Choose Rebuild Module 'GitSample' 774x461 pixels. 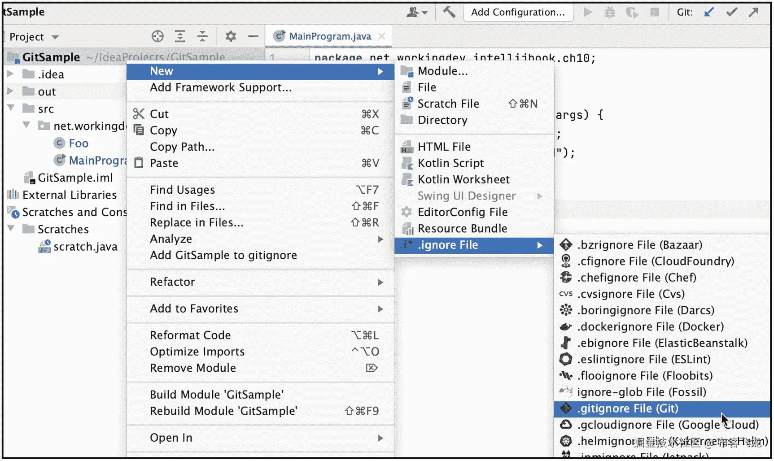pyautogui.click(x=260, y=411)
